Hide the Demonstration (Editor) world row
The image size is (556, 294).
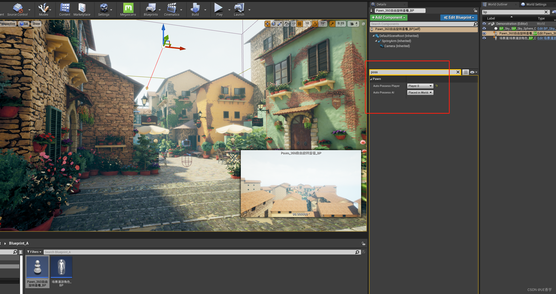pyautogui.click(x=484, y=24)
